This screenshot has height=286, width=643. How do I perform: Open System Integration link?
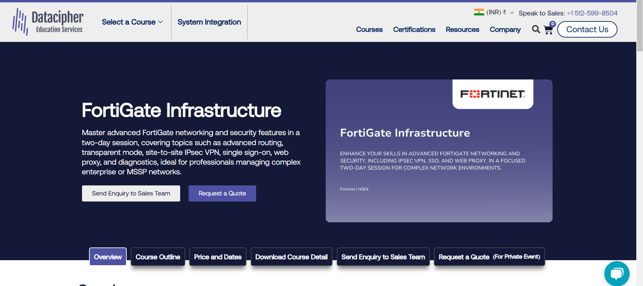click(209, 22)
